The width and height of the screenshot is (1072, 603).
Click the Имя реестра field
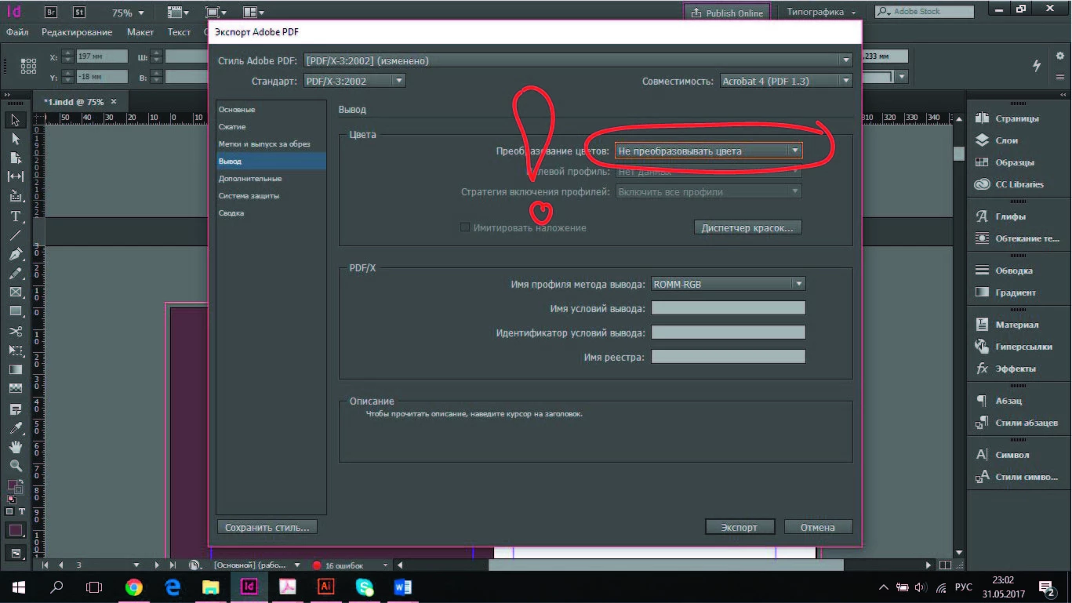click(x=729, y=357)
